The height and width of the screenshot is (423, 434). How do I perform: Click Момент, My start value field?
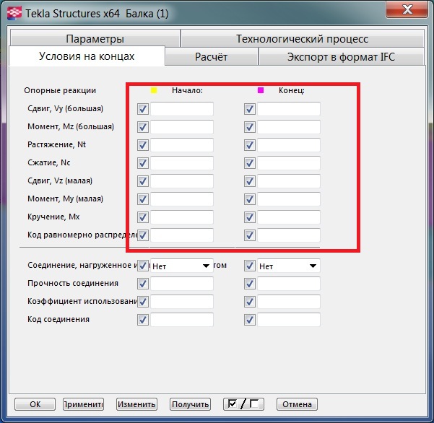[182, 199]
